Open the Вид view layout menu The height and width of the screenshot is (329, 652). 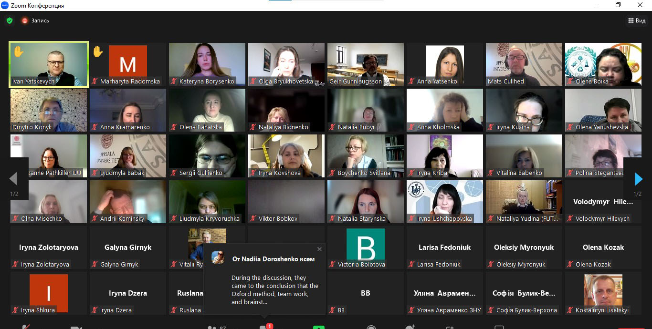coord(637,21)
